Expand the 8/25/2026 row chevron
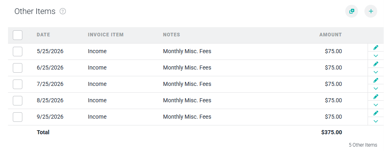 click(x=376, y=105)
